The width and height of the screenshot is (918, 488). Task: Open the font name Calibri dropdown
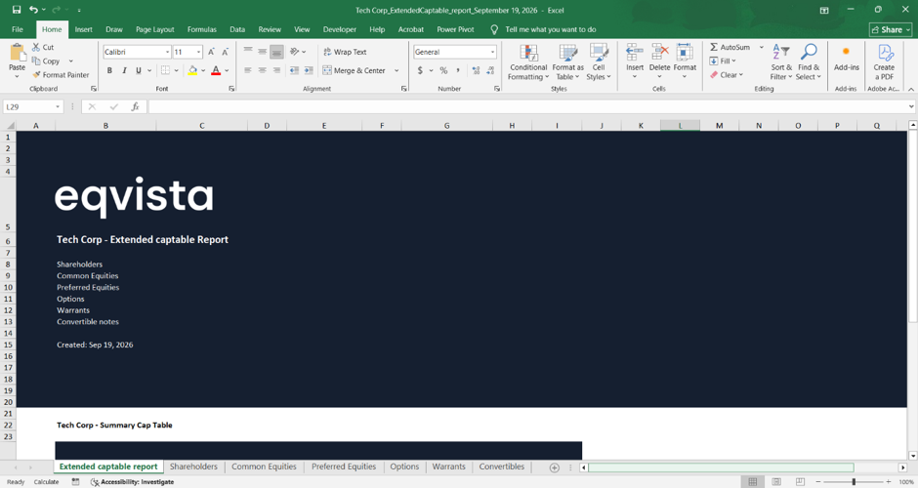[x=167, y=52]
